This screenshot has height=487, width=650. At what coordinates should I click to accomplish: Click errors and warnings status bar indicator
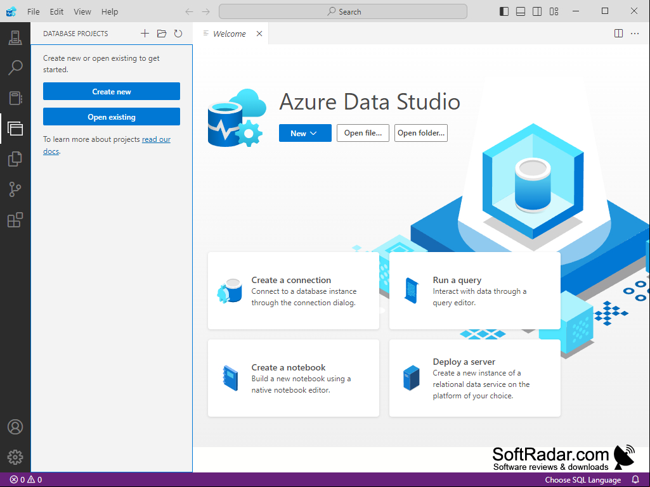click(x=26, y=479)
